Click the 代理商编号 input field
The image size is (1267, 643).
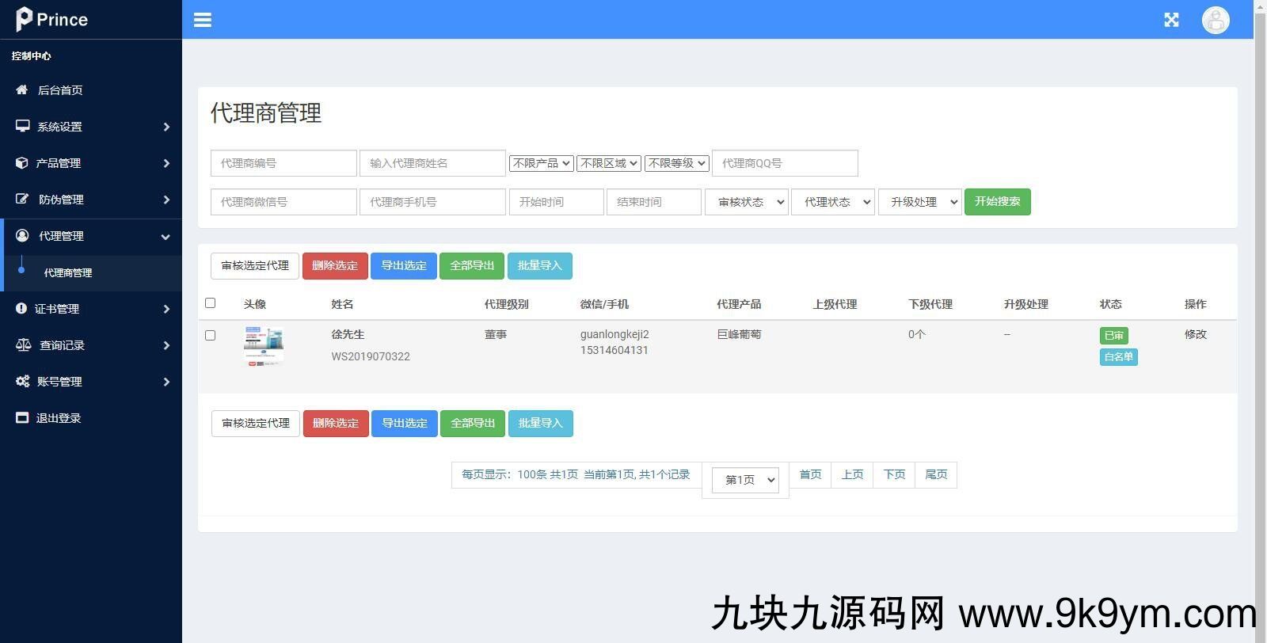[283, 163]
